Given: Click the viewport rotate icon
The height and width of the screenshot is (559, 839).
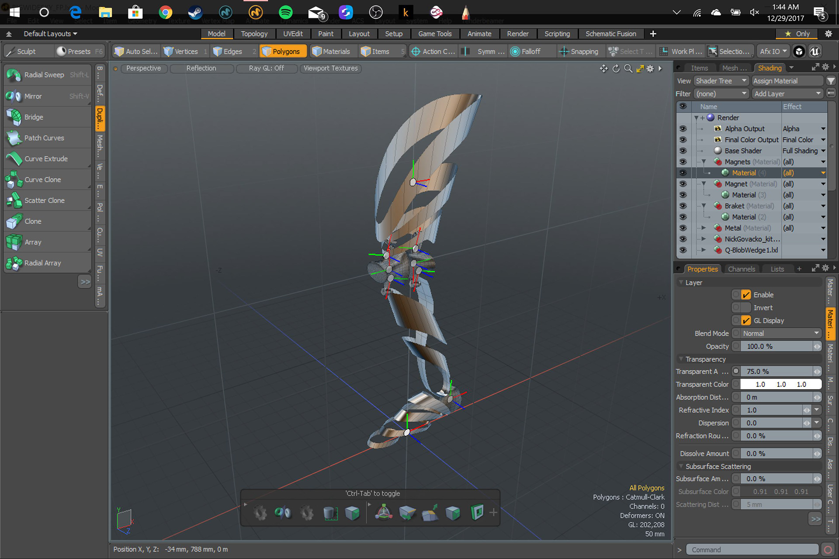Looking at the screenshot, I should pyautogui.click(x=616, y=69).
